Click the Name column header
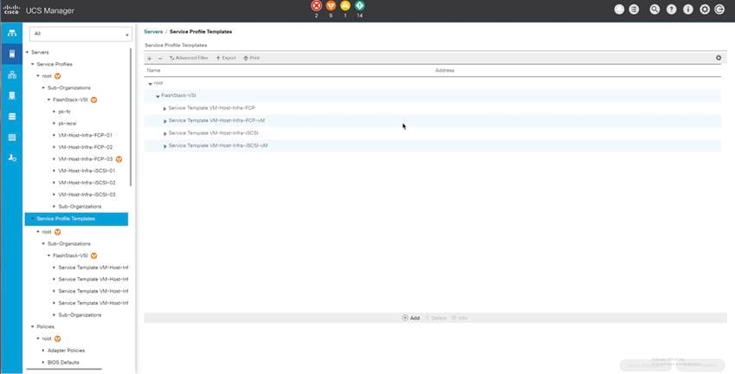The image size is (735, 374). pyautogui.click(x=153, y=70)
